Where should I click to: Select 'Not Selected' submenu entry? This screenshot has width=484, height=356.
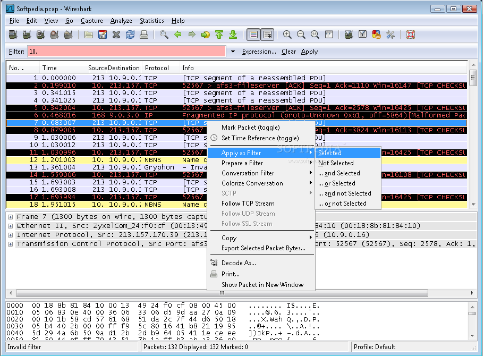(x=348, y=163)
